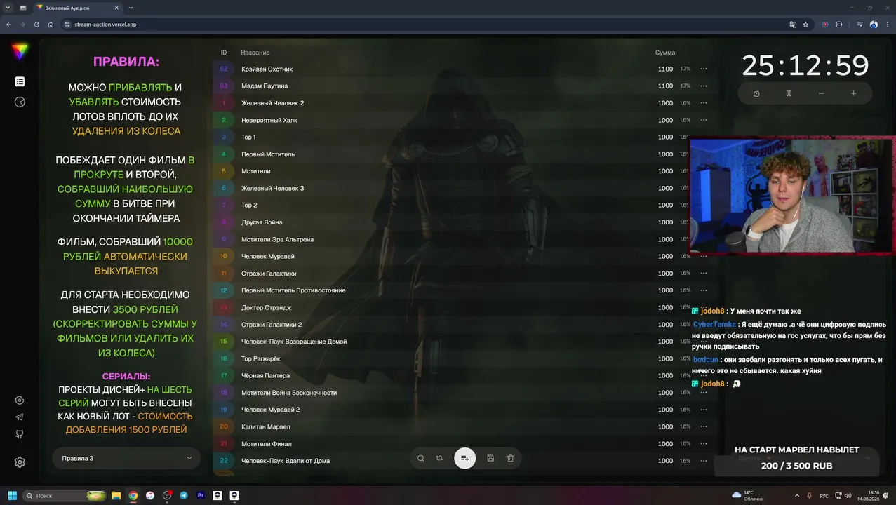This screenshot has height=505, width=896.
Task: Open sidebar settings gear
Action: 20,462
